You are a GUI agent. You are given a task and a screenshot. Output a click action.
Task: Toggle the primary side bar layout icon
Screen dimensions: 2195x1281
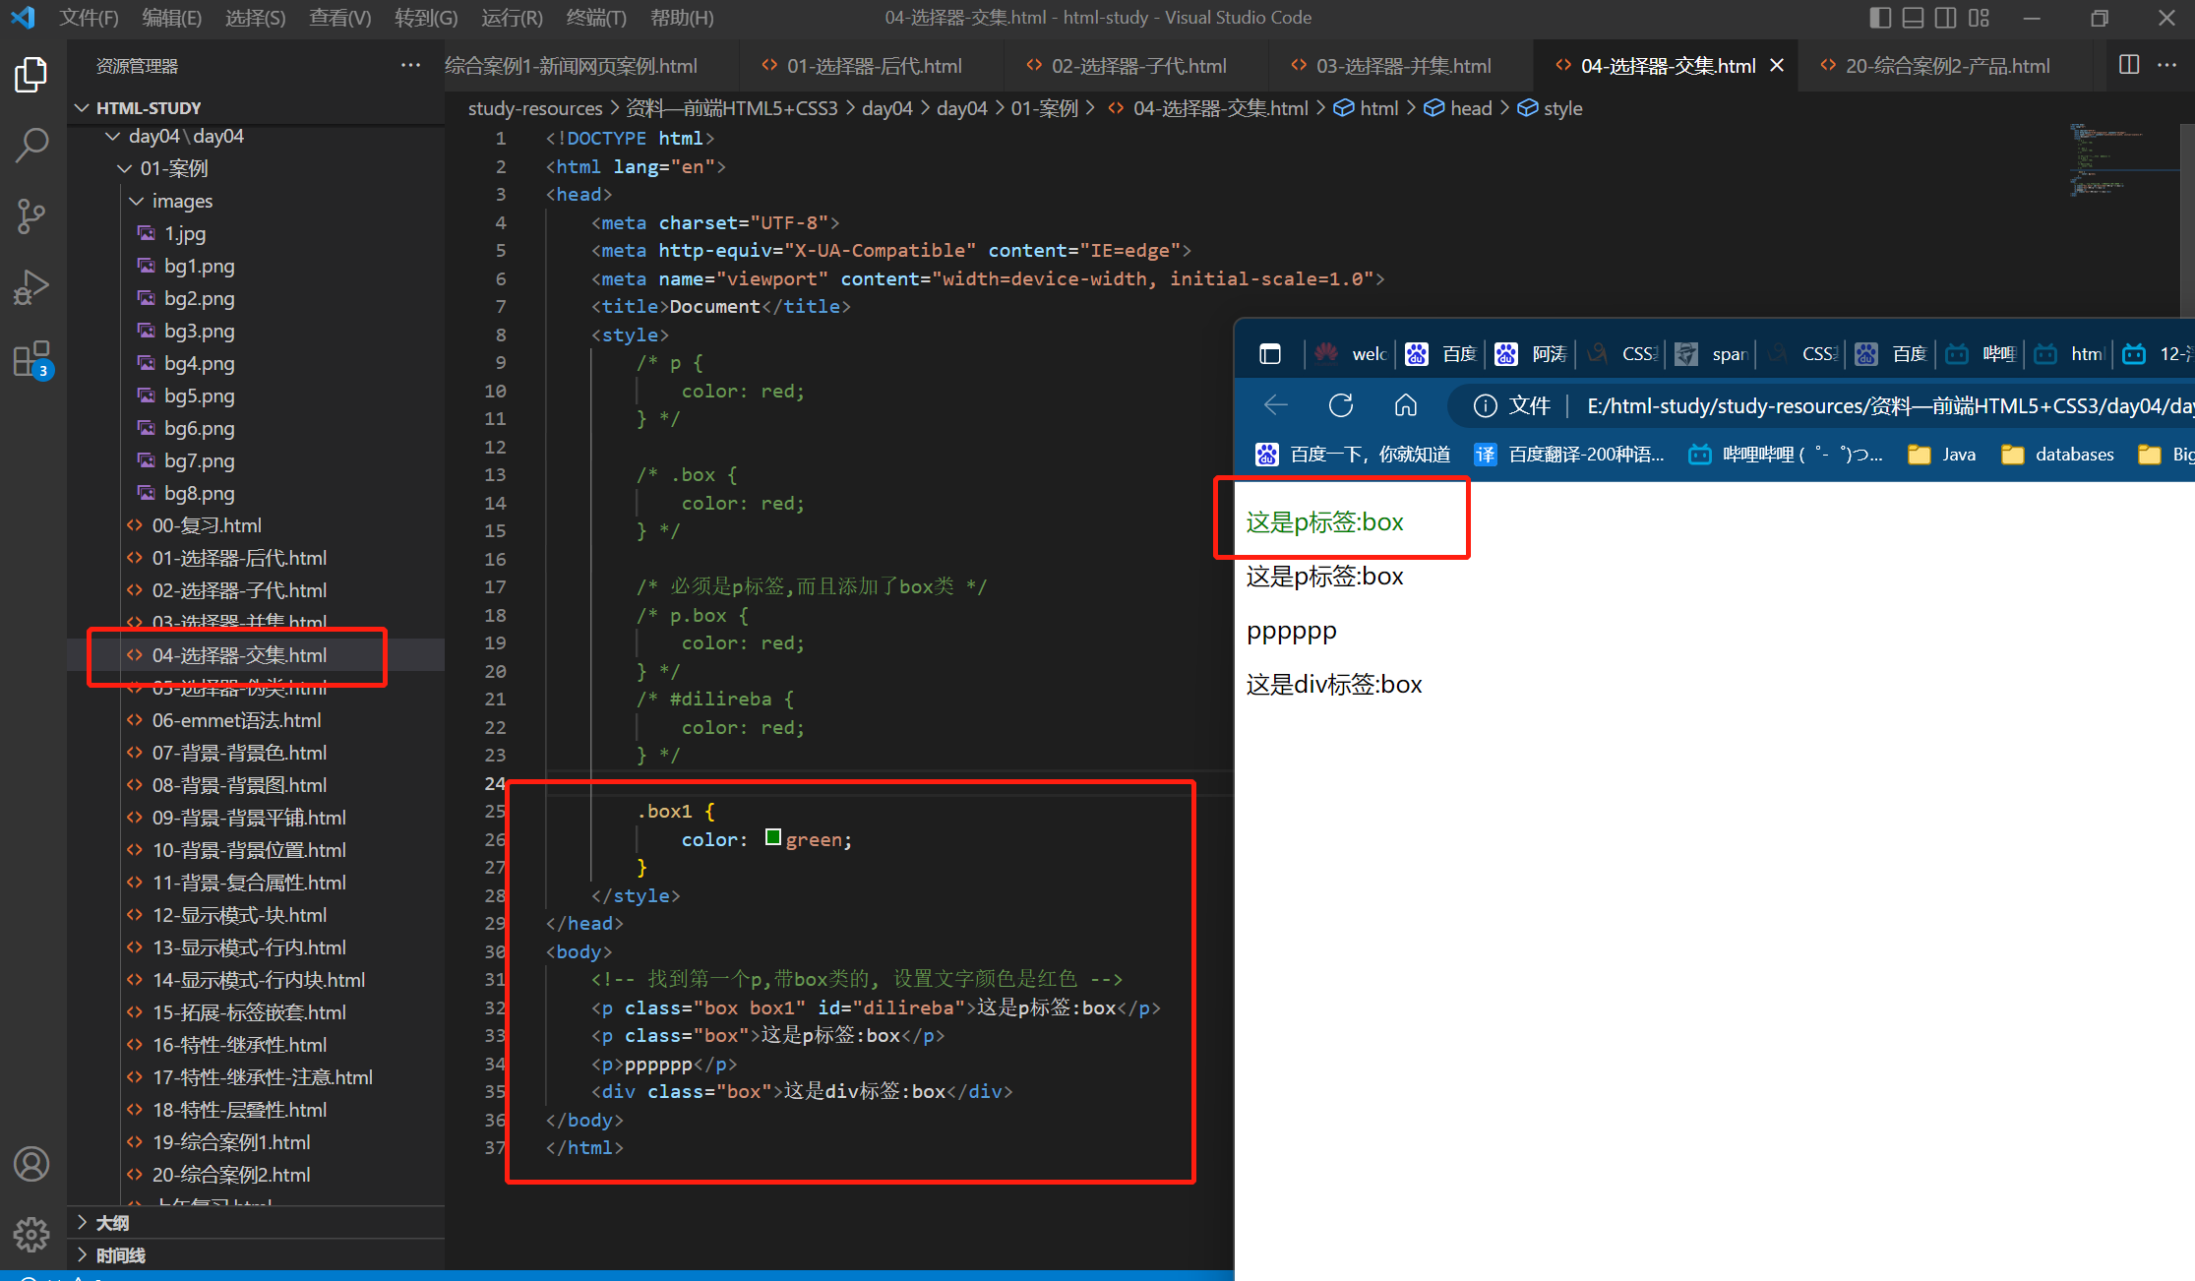pos(1880,18)
